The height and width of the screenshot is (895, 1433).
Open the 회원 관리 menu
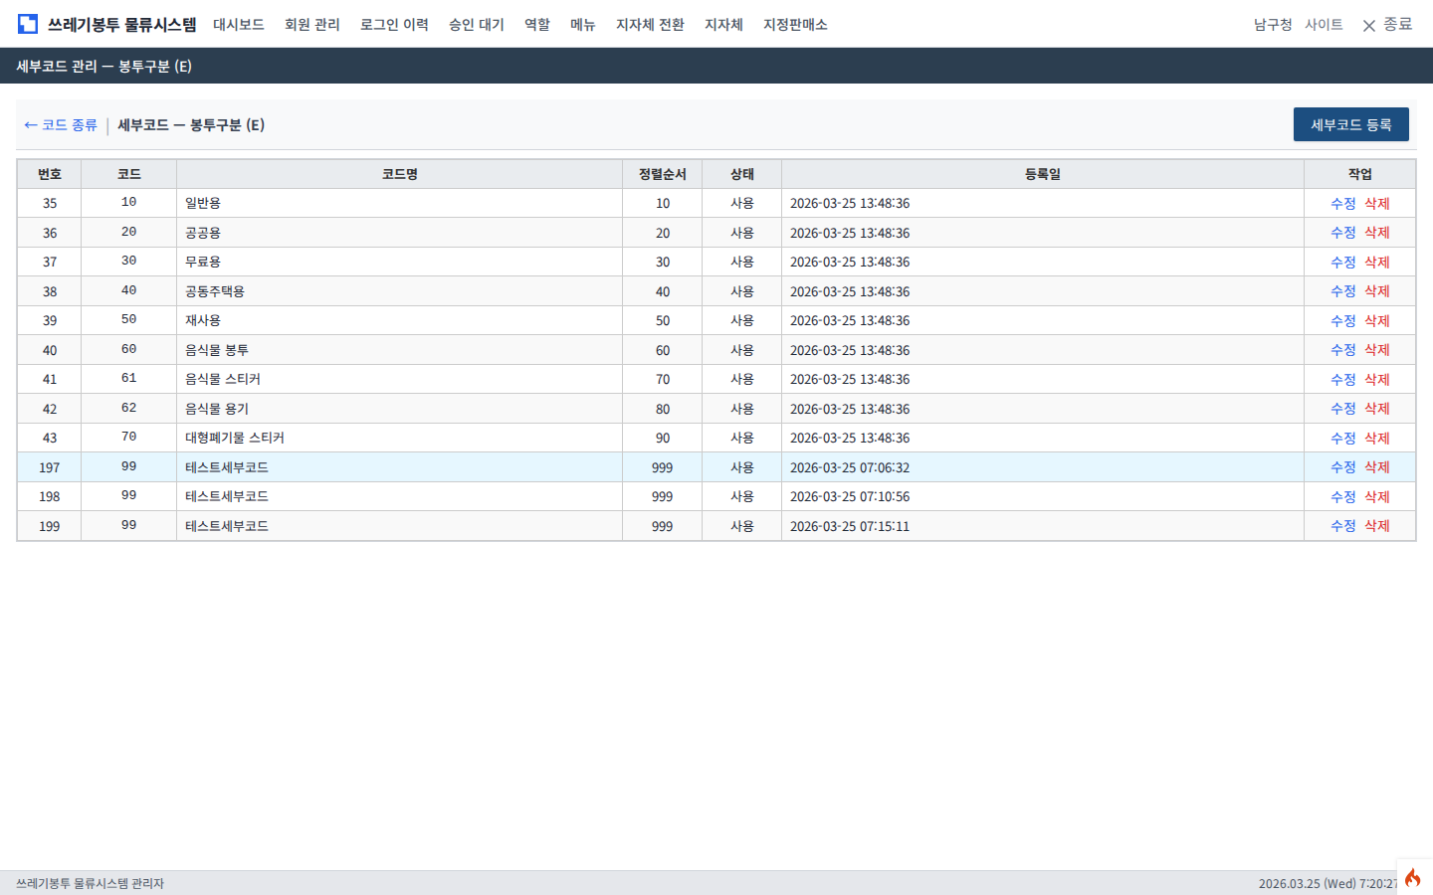click(x=312, y=25)
